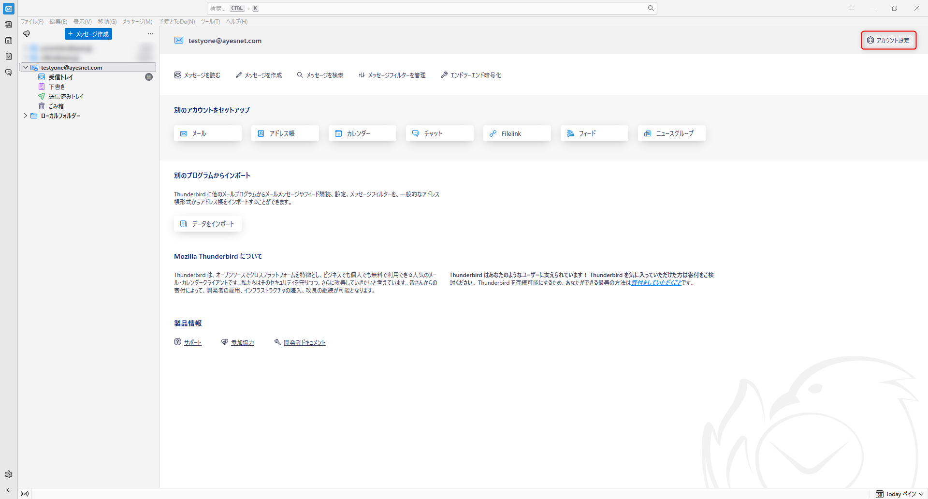This screenshot has height=499, width=928.
Task: Click unread count badge 11 on inbox
Action: point(149,77)
